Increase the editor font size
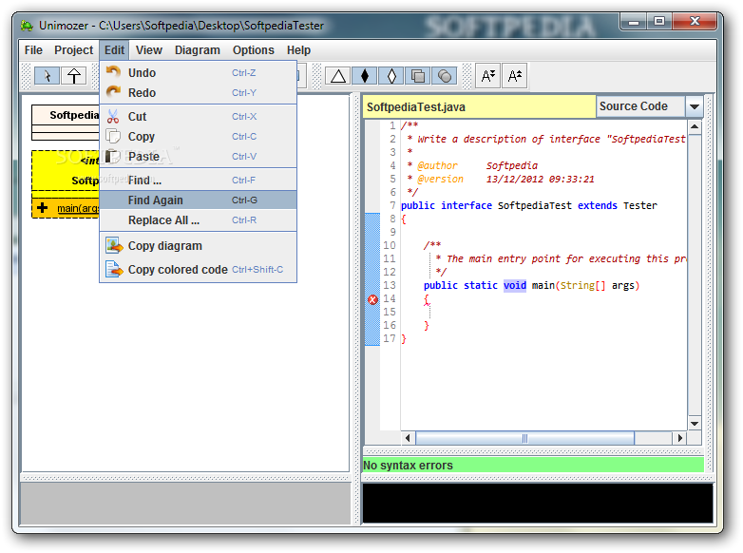Viewport: 743px width, 553px height. click(x=515, y=76)
